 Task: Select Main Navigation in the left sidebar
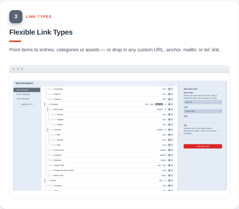pyautogui.click(x=27, y=90)
